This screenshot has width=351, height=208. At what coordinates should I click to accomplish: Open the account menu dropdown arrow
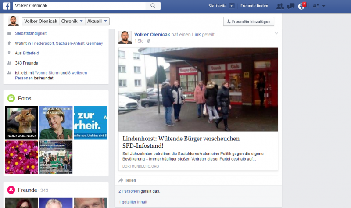coord(324,6)
